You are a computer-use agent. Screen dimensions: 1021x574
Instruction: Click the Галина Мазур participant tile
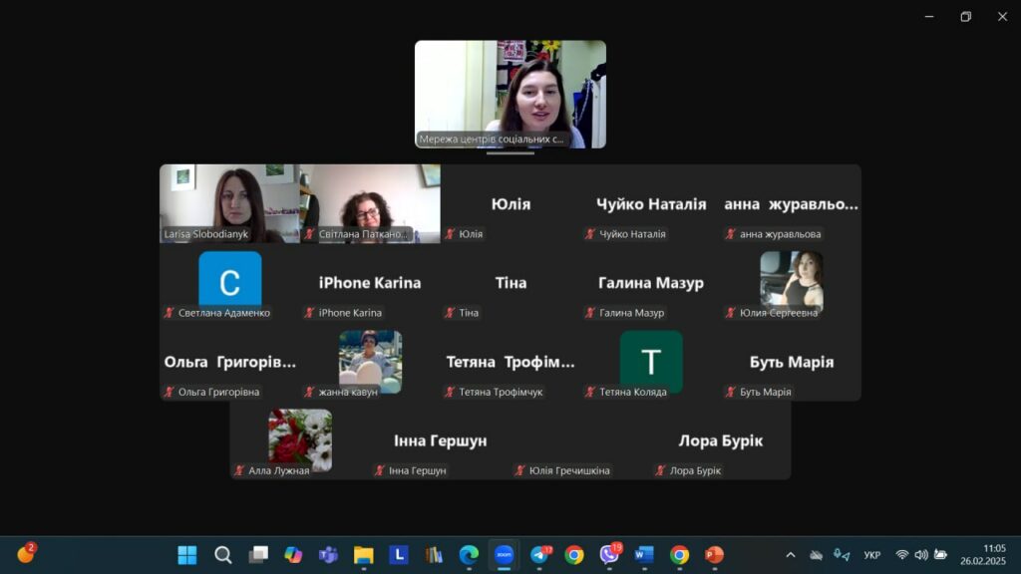point(650,283)
